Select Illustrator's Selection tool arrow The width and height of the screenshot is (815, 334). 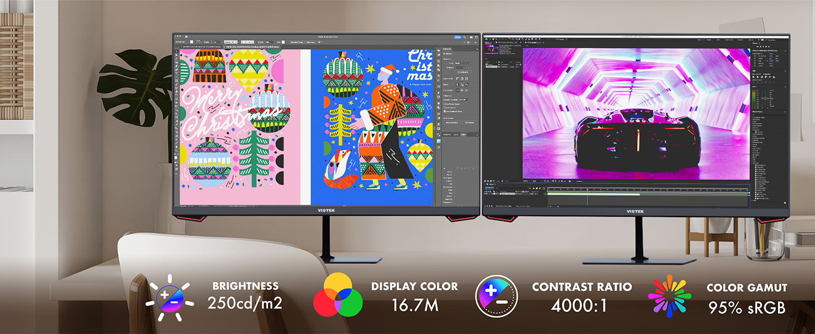176,51
